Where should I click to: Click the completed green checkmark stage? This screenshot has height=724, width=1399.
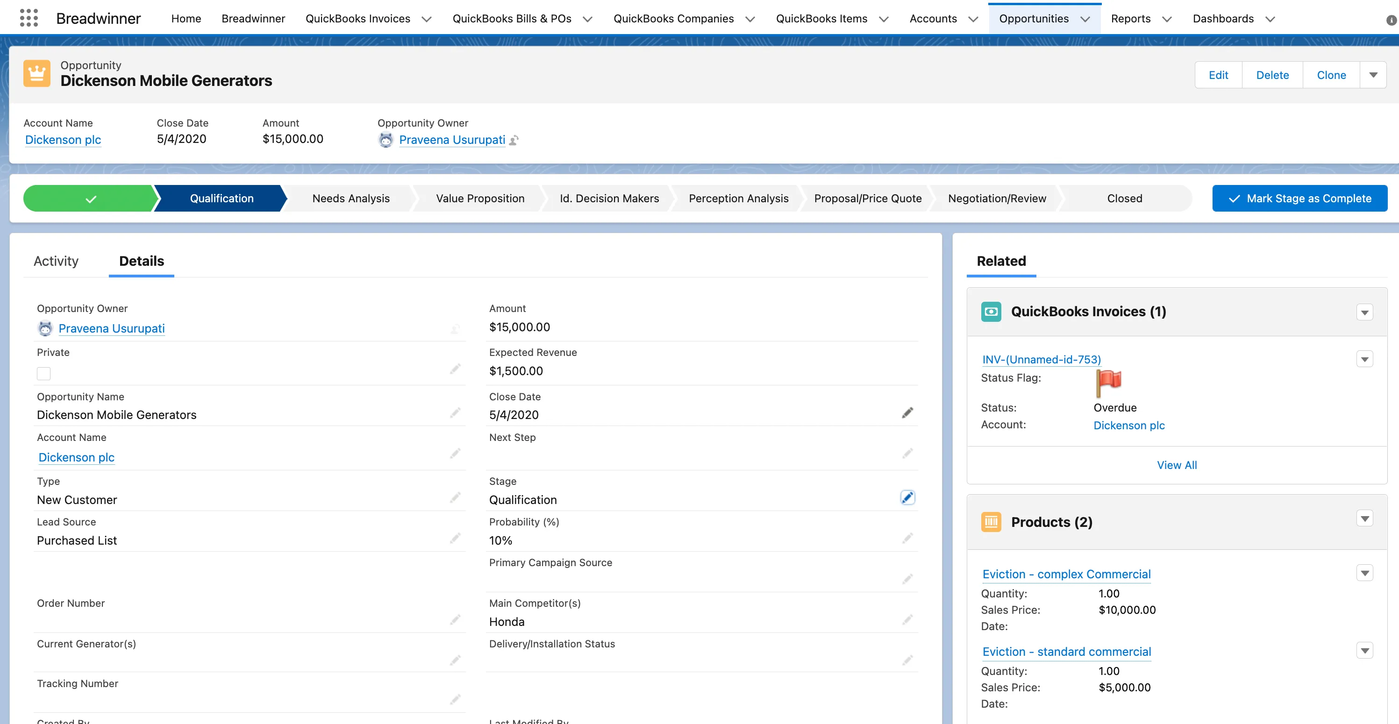[x=90, y=198]
